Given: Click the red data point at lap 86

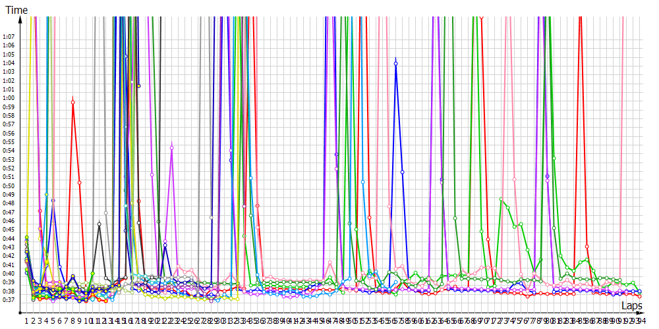Looking at the screenshot, I should (x=587, y=246).
